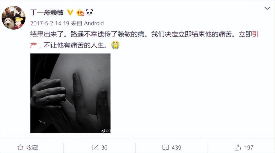The width and height of the screenshot is (275, 153).
Task: Click the yellow V verified badge
Action: coord(70,12)
